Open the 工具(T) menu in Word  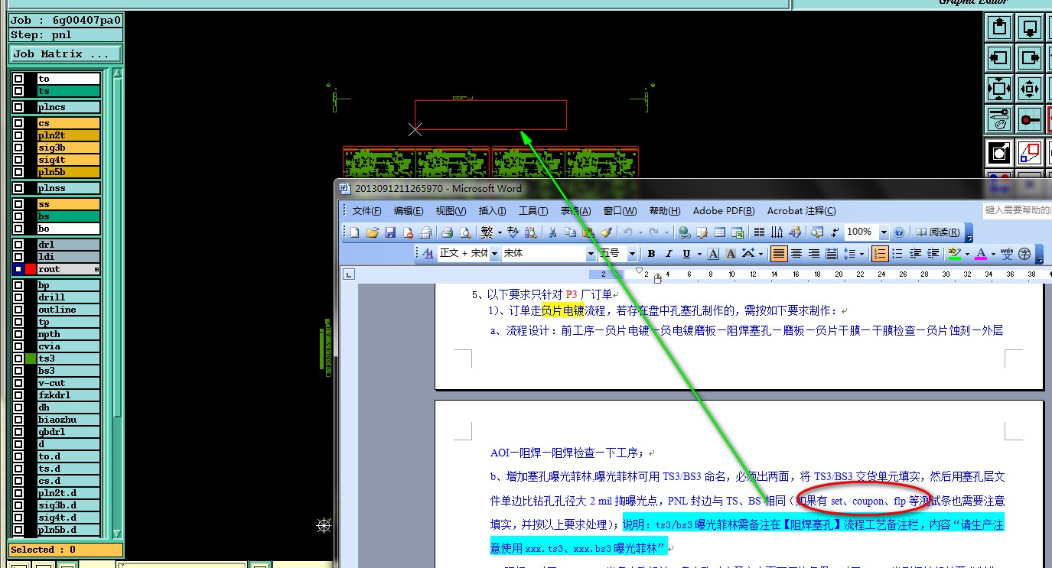pyautogui.click(x=533, y=211)
